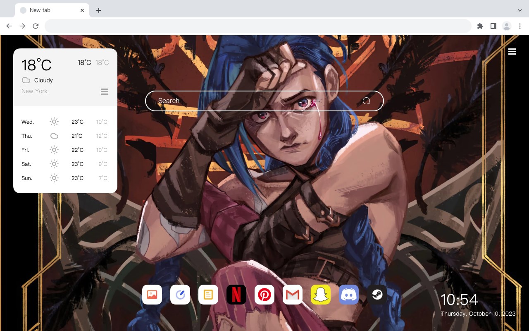Viewport: 529px width, 331px height.
Task: Select the New tab browser tab
Action: click(52, 10)
